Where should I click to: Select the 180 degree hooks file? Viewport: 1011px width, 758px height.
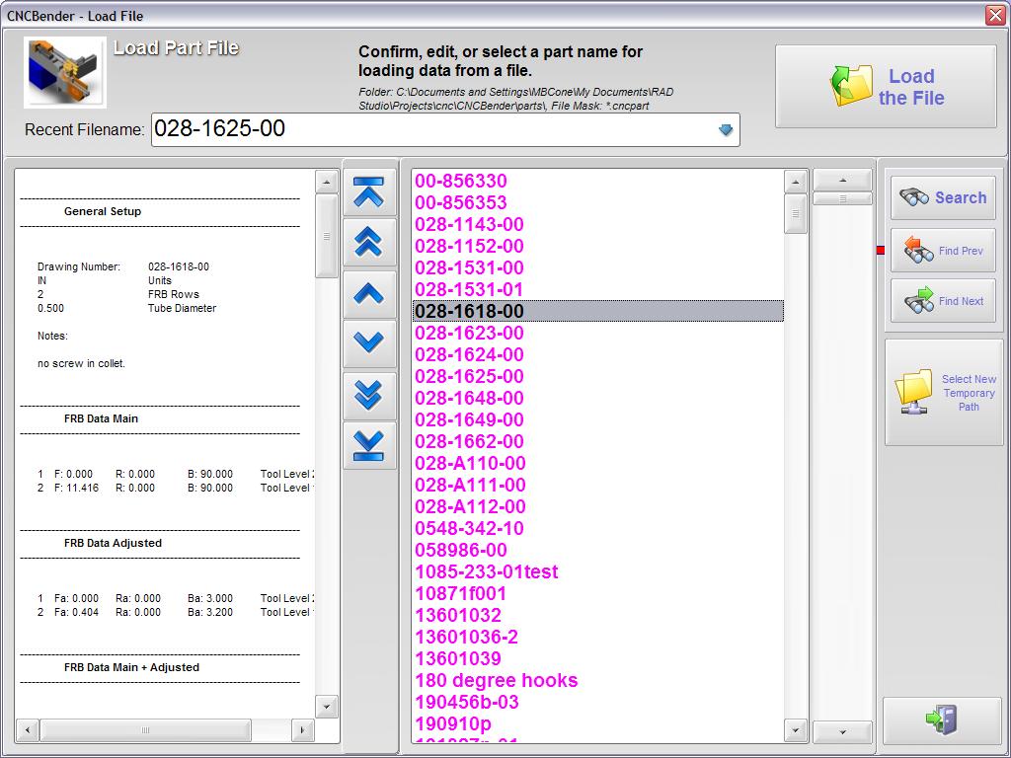496,680
